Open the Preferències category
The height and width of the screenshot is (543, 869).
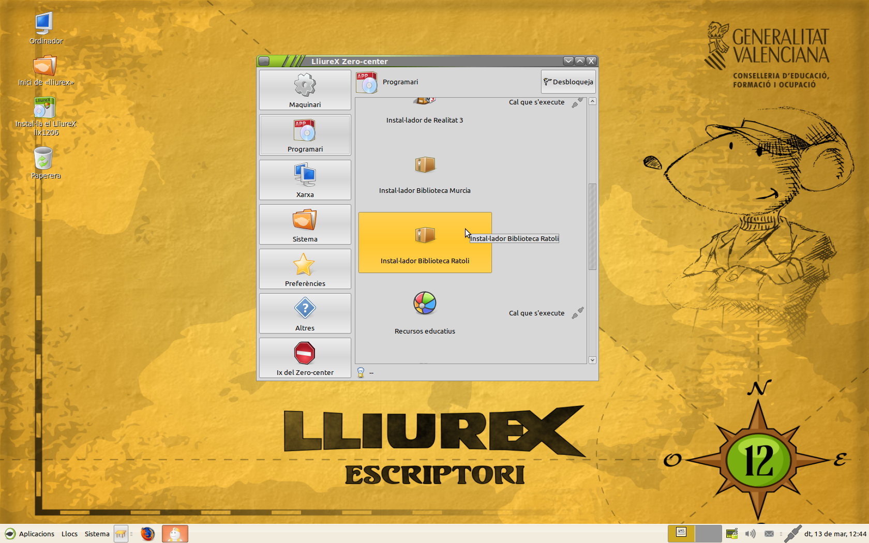point(305,268)
